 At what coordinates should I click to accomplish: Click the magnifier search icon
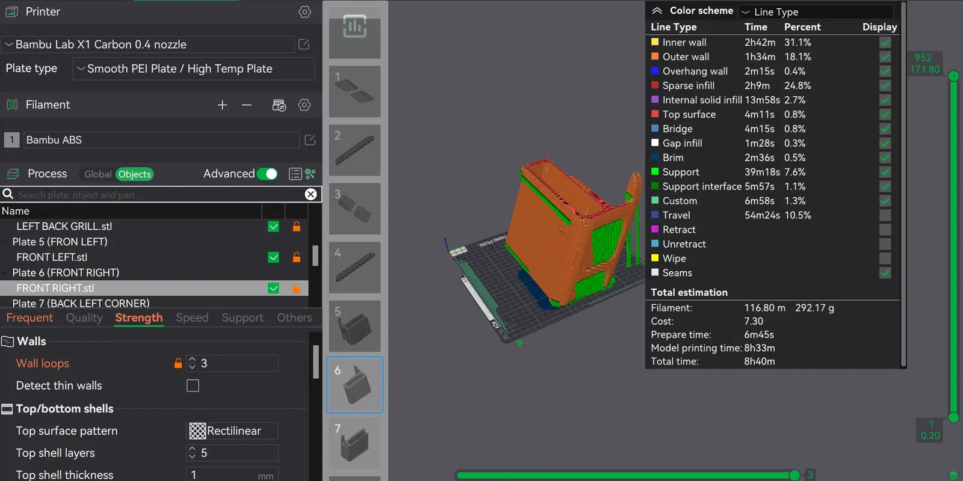(8, 194)
